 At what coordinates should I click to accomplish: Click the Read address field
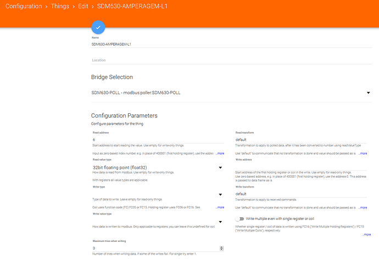pos(157,140)
